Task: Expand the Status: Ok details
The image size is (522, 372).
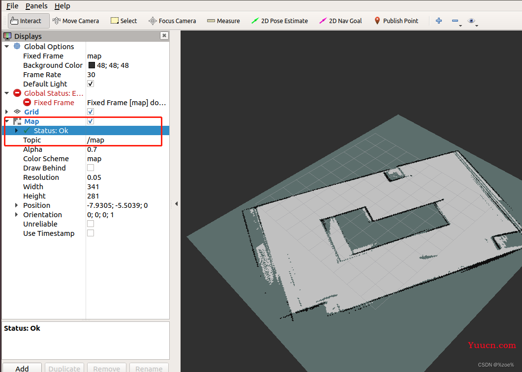Action: click(x=16, y=131)
